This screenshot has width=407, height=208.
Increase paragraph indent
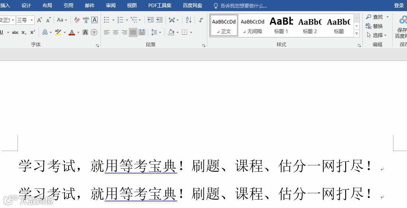159,20
